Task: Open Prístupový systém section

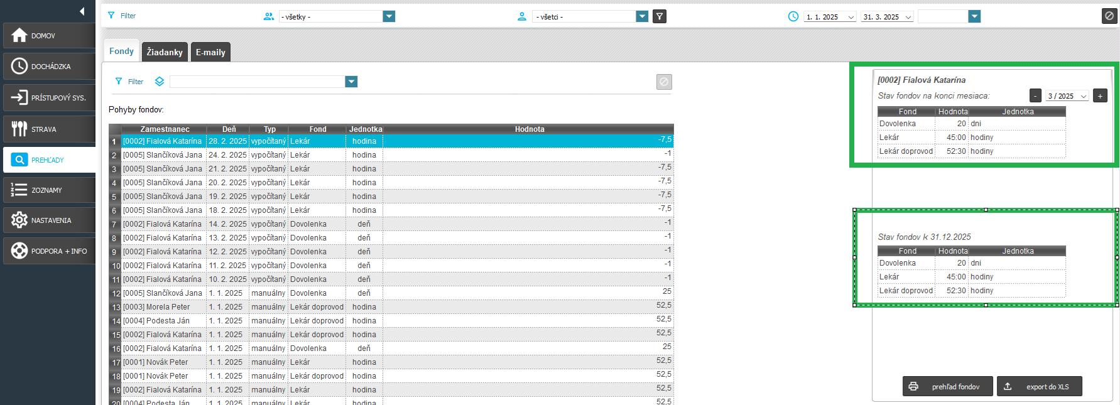Action: (49, 98)
